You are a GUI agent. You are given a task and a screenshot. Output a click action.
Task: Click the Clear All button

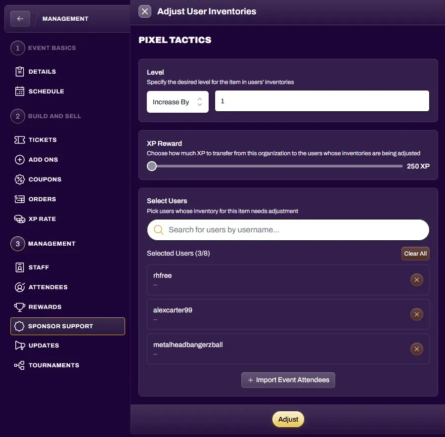coord(415,254)
